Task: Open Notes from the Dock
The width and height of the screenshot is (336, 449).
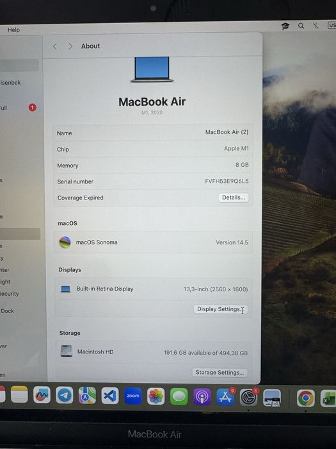Action: (x=19, y=394)
